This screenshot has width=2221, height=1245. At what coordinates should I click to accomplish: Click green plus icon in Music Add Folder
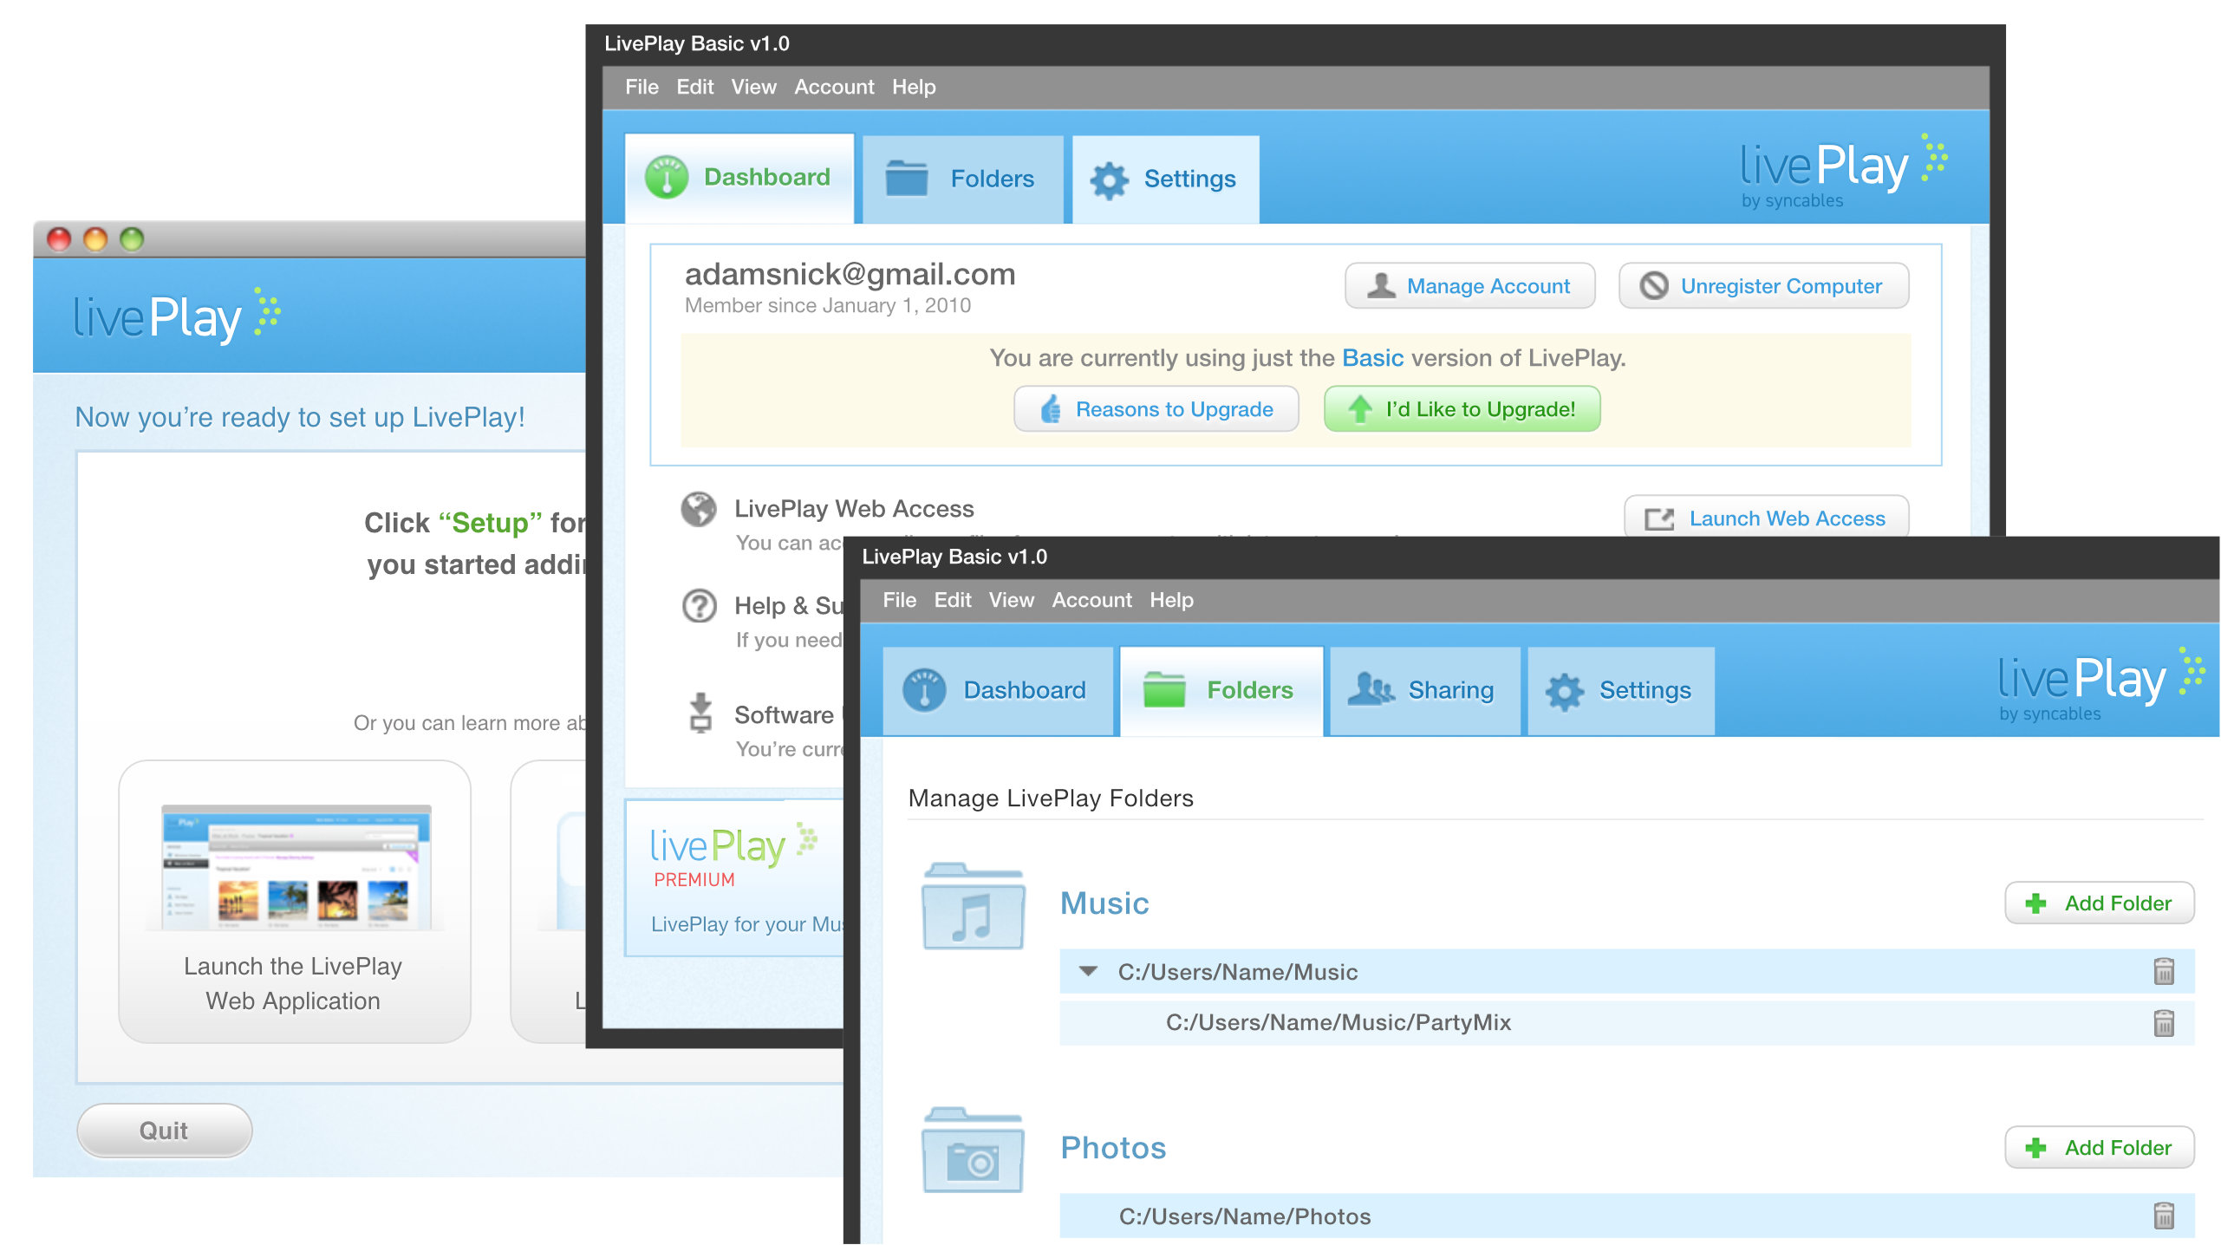2035,903
